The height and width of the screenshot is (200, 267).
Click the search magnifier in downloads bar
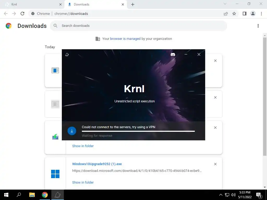point(55,26)
